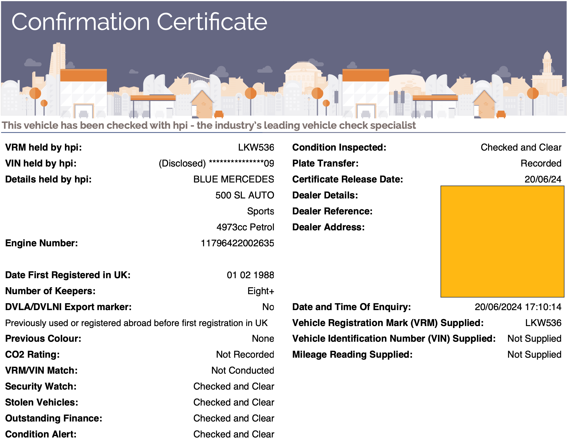Click the 'Condition Inspected:' label
The height and width of the screenshot is (445, 567).
click(x=339, y=147)
